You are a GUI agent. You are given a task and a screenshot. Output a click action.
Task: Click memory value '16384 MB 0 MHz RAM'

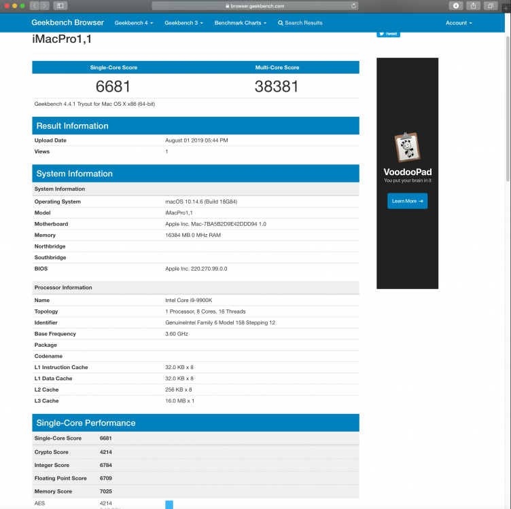[x=193, y=235]
